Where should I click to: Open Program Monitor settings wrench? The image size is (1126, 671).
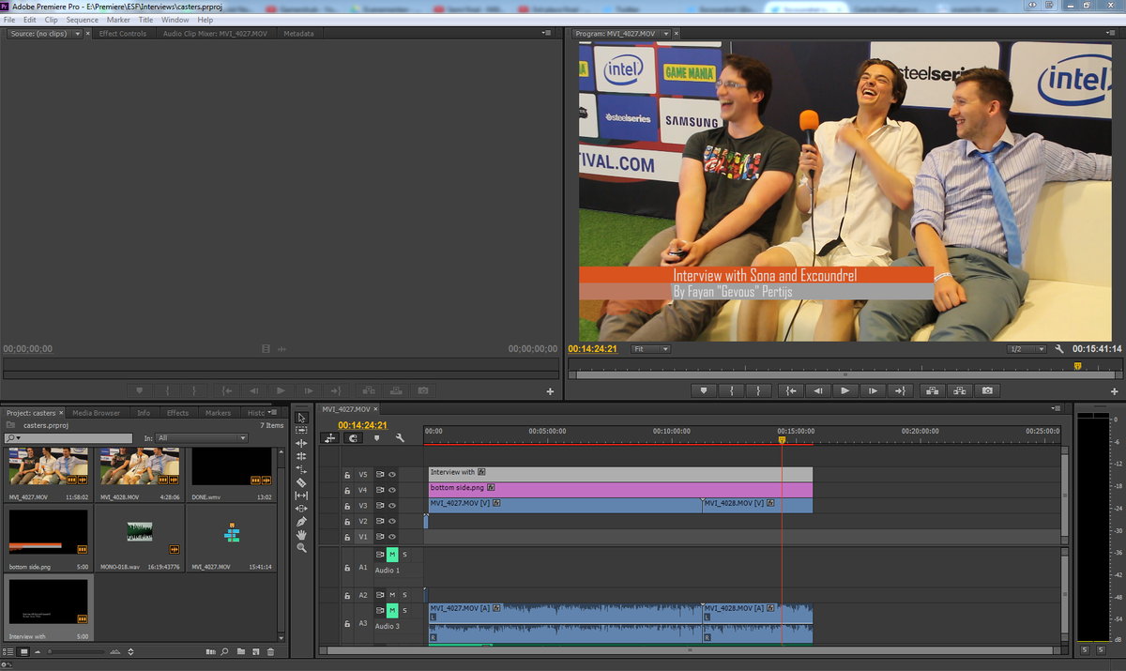(1059, 349)
